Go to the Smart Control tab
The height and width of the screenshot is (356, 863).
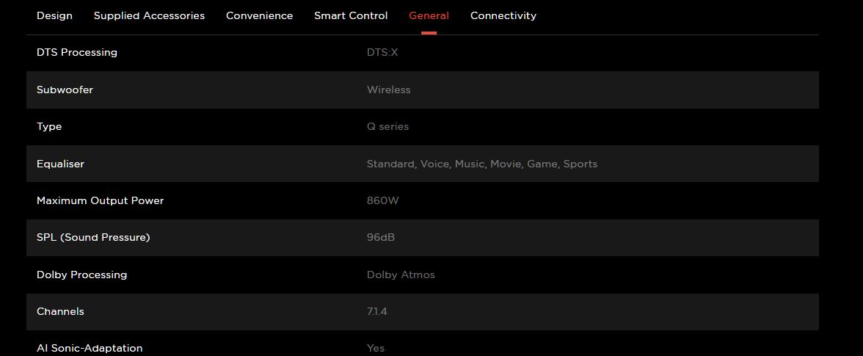[x=351, y=15]
